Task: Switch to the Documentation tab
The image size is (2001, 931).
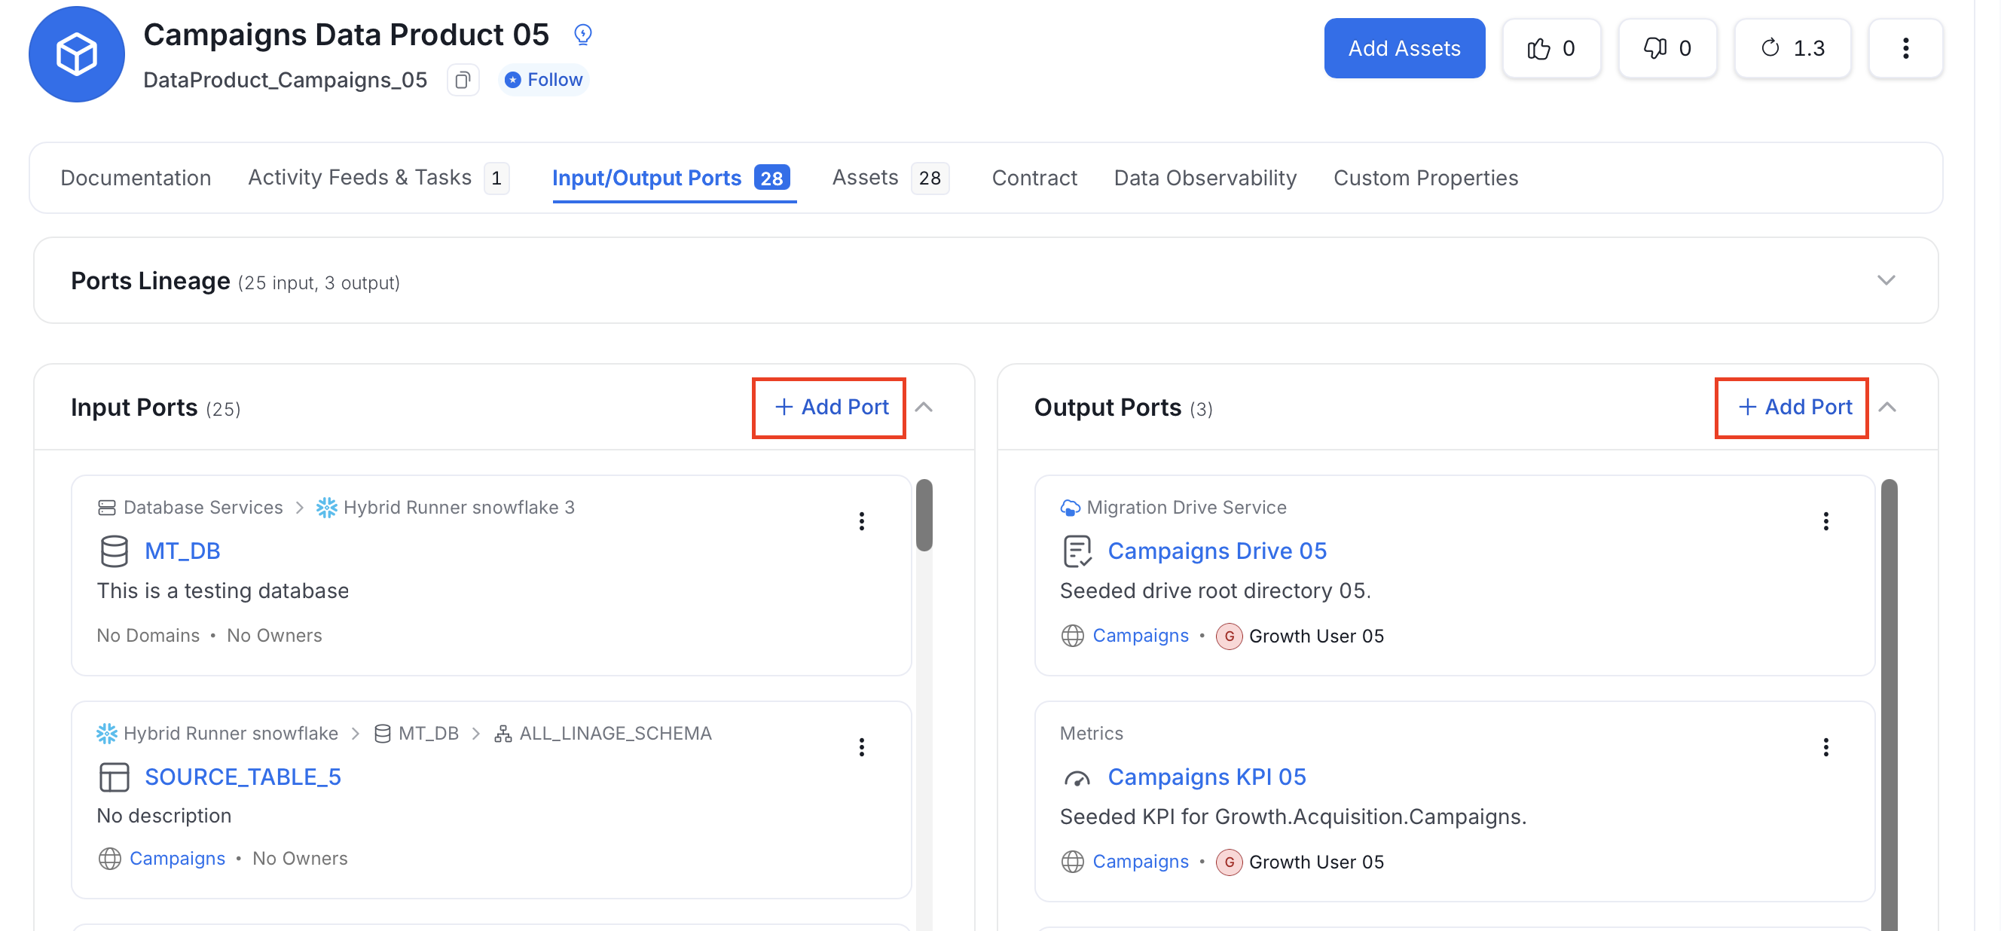Action: click(136, 178)
